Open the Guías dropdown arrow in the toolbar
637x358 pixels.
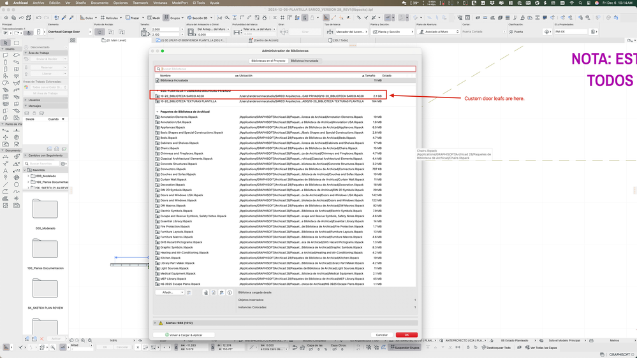[96, 18]
